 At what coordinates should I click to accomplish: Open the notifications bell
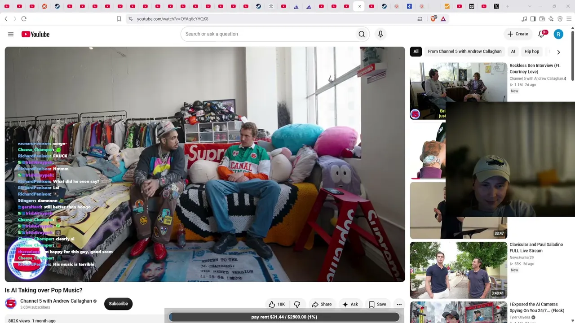[x=542, y=34]
